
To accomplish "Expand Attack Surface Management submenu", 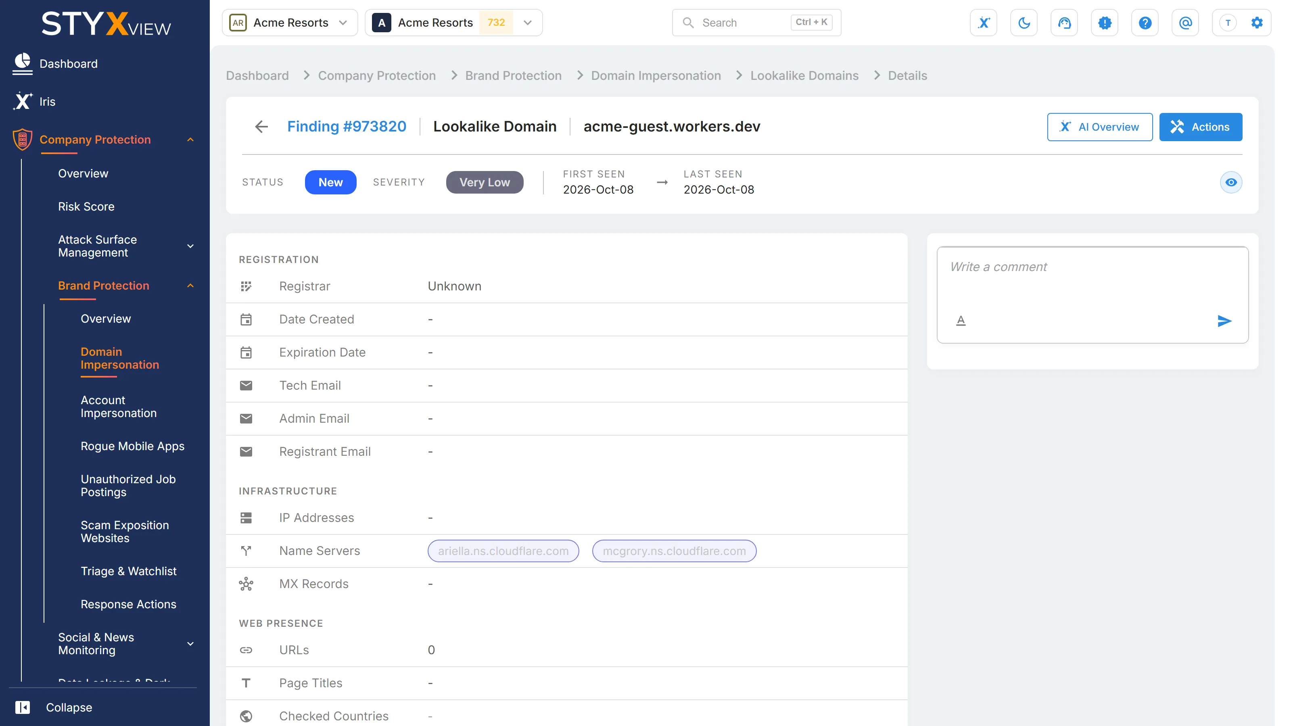I will (190, 246).
